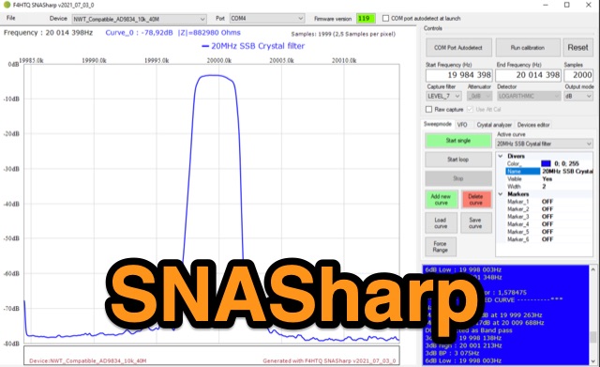Click the Stop button
This screenshot has height=367, width=600.
pos(458,178)
